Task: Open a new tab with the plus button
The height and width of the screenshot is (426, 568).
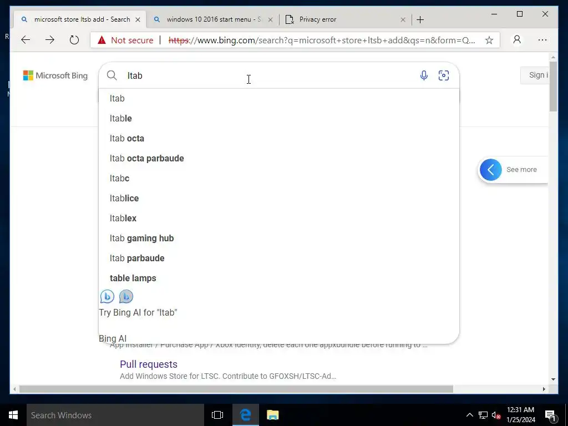Action: [420, 19]
